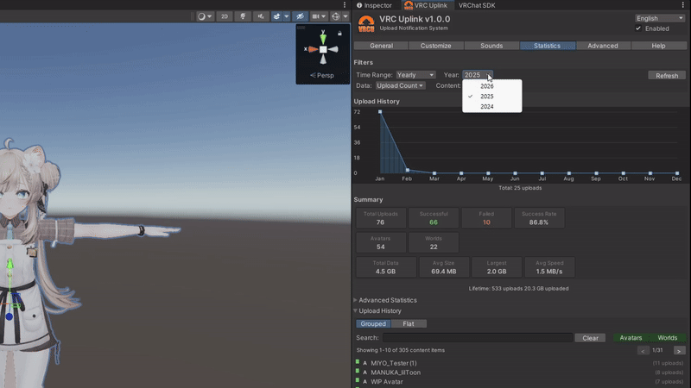Switch to the Inspector tab
Image resolution: width=691 pixels, height=388 pixels.
374,5
